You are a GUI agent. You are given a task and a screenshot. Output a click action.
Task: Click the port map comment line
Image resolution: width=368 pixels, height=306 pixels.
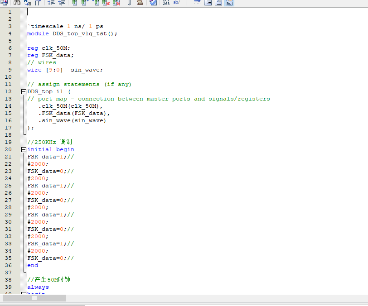pyautogui.click(x=149, y=99)
